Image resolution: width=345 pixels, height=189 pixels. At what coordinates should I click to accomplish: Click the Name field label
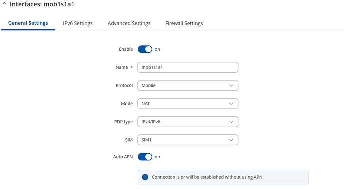pos(122,67)
